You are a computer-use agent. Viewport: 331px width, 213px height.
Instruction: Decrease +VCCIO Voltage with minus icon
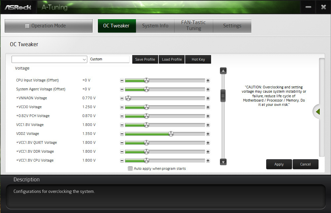pos(122,107)
